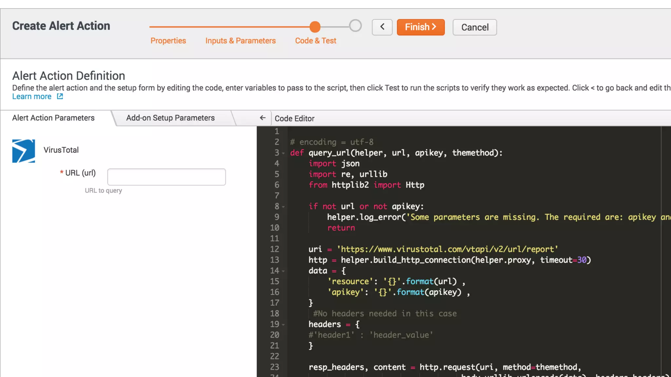Image resolution: width=671 pixels, height=377 pixels.
Task: Open the Learn more external link icon
Action: click(x=60, y=97)
